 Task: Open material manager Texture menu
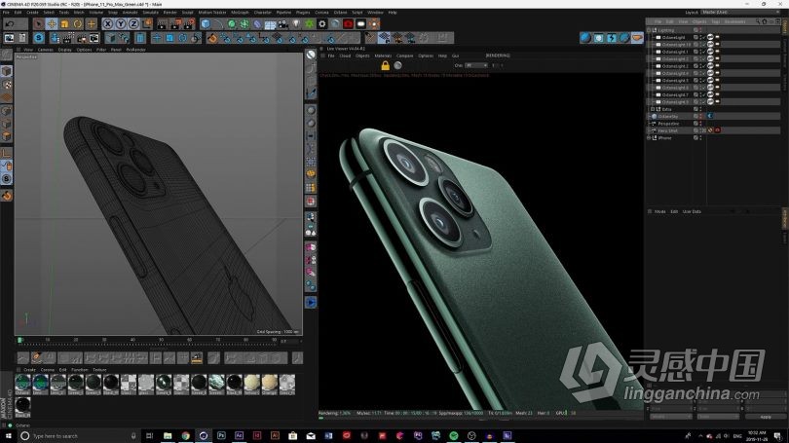coord(99,370)
